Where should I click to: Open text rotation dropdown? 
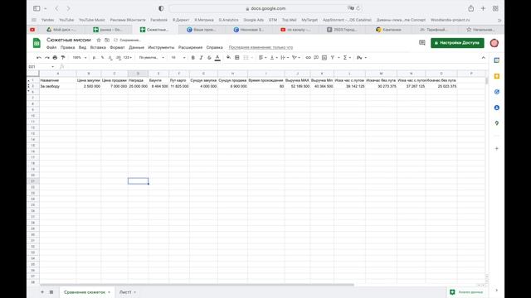pos(296,58)
